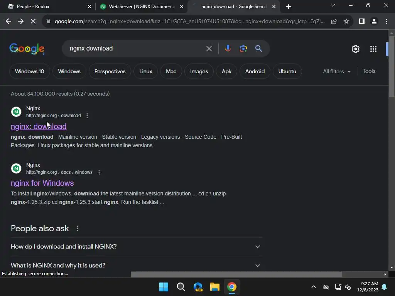Click the vertical page scrollbar
395x296 pixels.
point(392,66)
